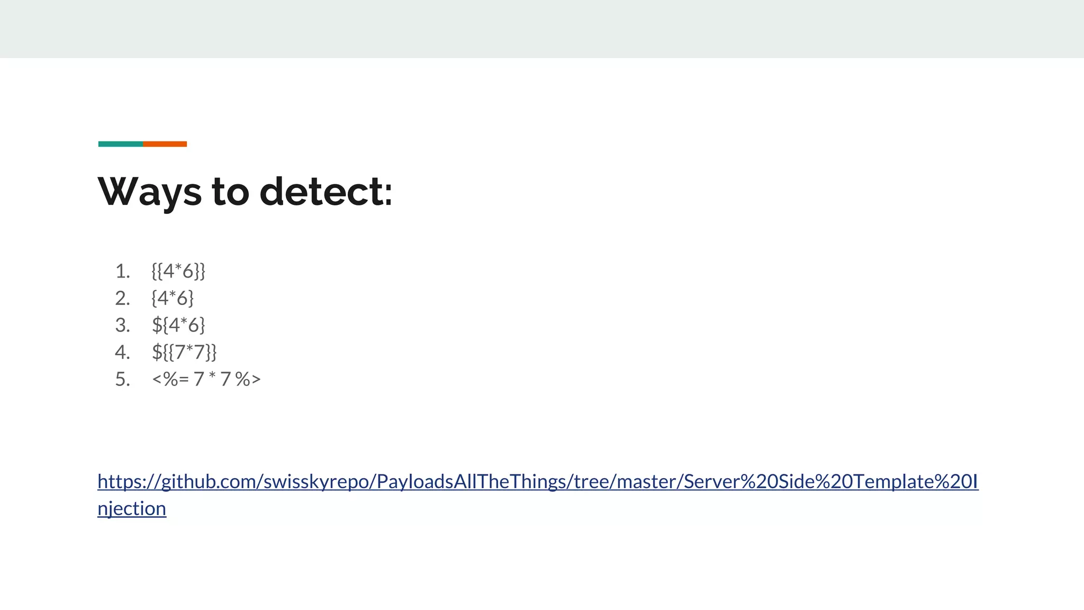Select the ${4*6} payload line
1084x610 pixels.
(x=178, y=325)
